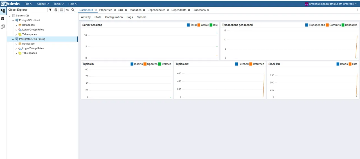Open the Schema Diff workspace icon
The image size is (360, 159).
pos(3,27)
